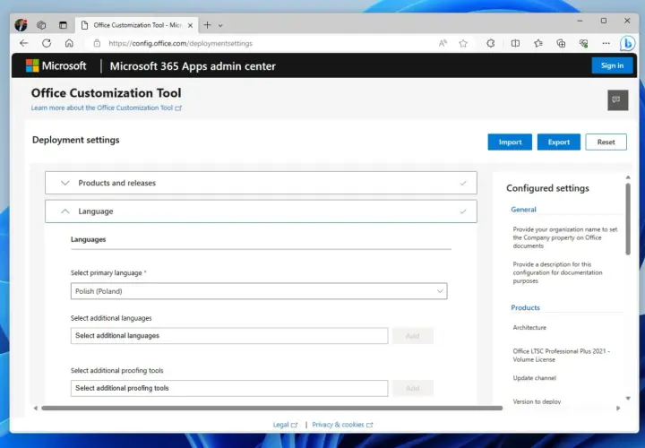Add this page to favorites star

pos(463,43)
